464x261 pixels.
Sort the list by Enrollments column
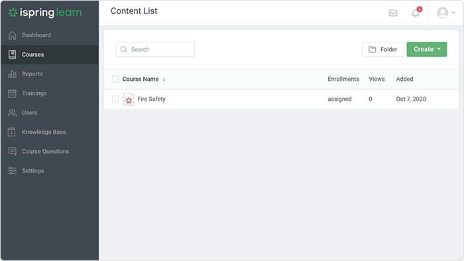[343, 79]
